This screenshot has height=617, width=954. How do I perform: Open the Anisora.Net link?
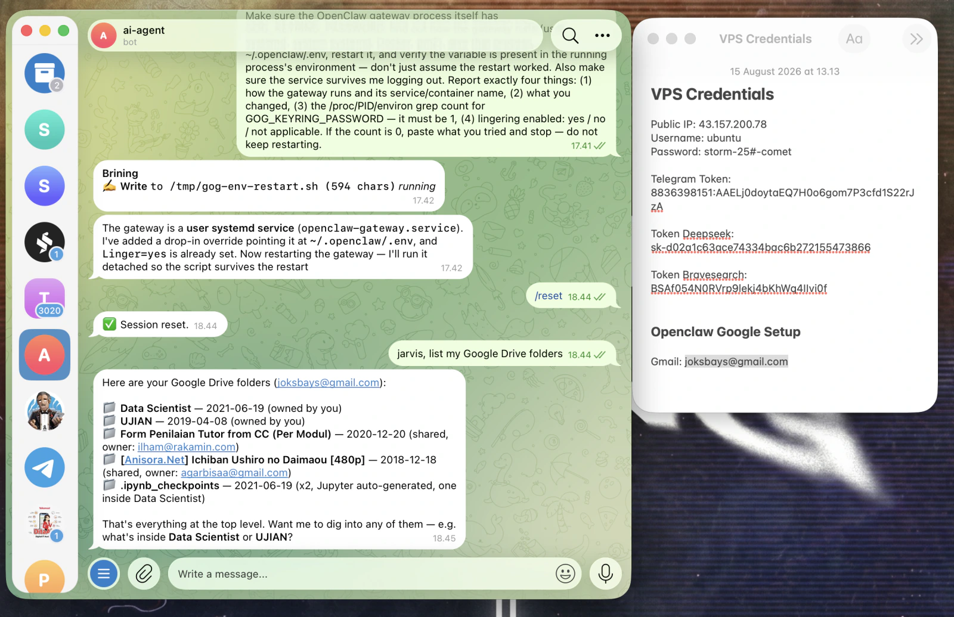[155, 460]
